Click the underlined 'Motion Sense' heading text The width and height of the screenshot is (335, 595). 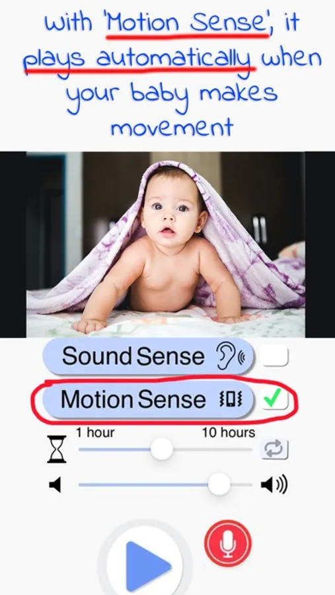point(186,22)
